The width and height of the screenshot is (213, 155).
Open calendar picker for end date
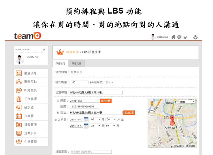click(x=86, y=126)
